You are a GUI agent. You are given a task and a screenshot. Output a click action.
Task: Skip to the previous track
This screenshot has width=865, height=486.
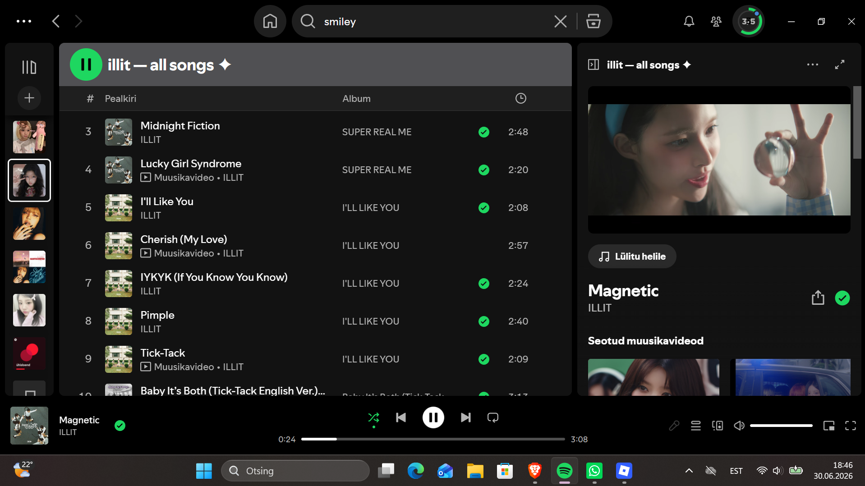[401, 417]
